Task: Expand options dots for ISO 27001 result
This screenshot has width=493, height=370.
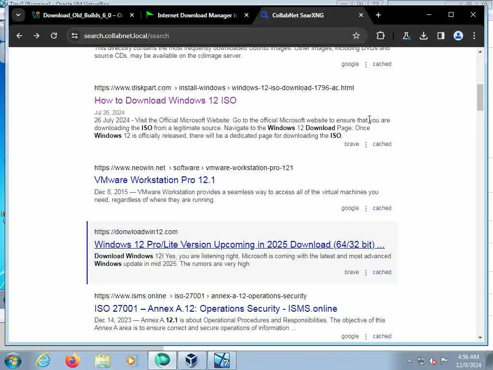Action: pyautogui.click(x=366, y=337)
